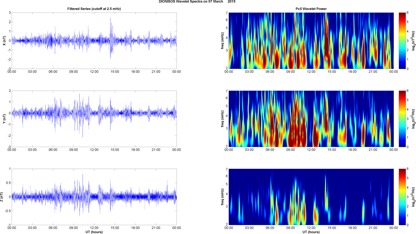Click the log2(nT²/Hz) label of the middle colorbar

[x=414, y=119]
